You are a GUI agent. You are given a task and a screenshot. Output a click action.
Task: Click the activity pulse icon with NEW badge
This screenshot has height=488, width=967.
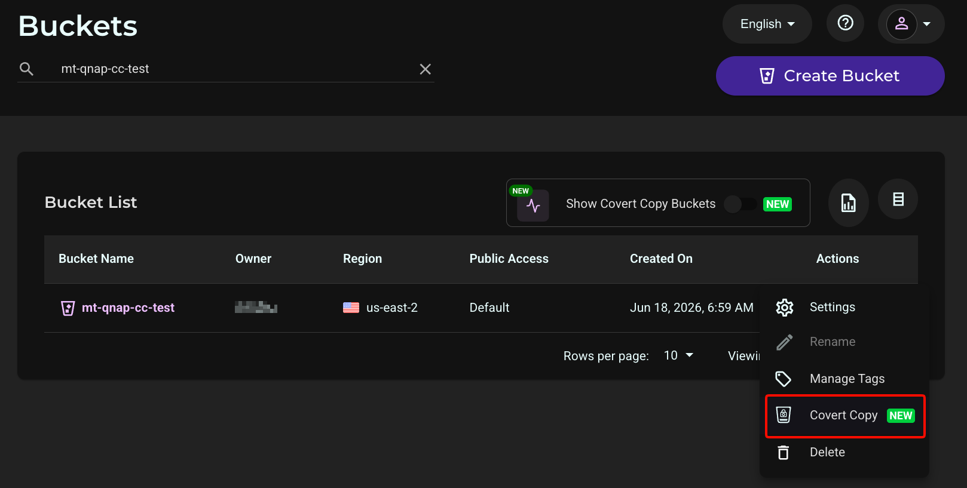coord(533,205)
